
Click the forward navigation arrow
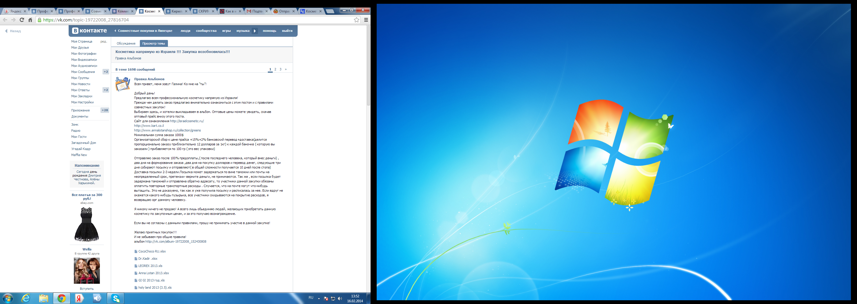click(13, 20)
